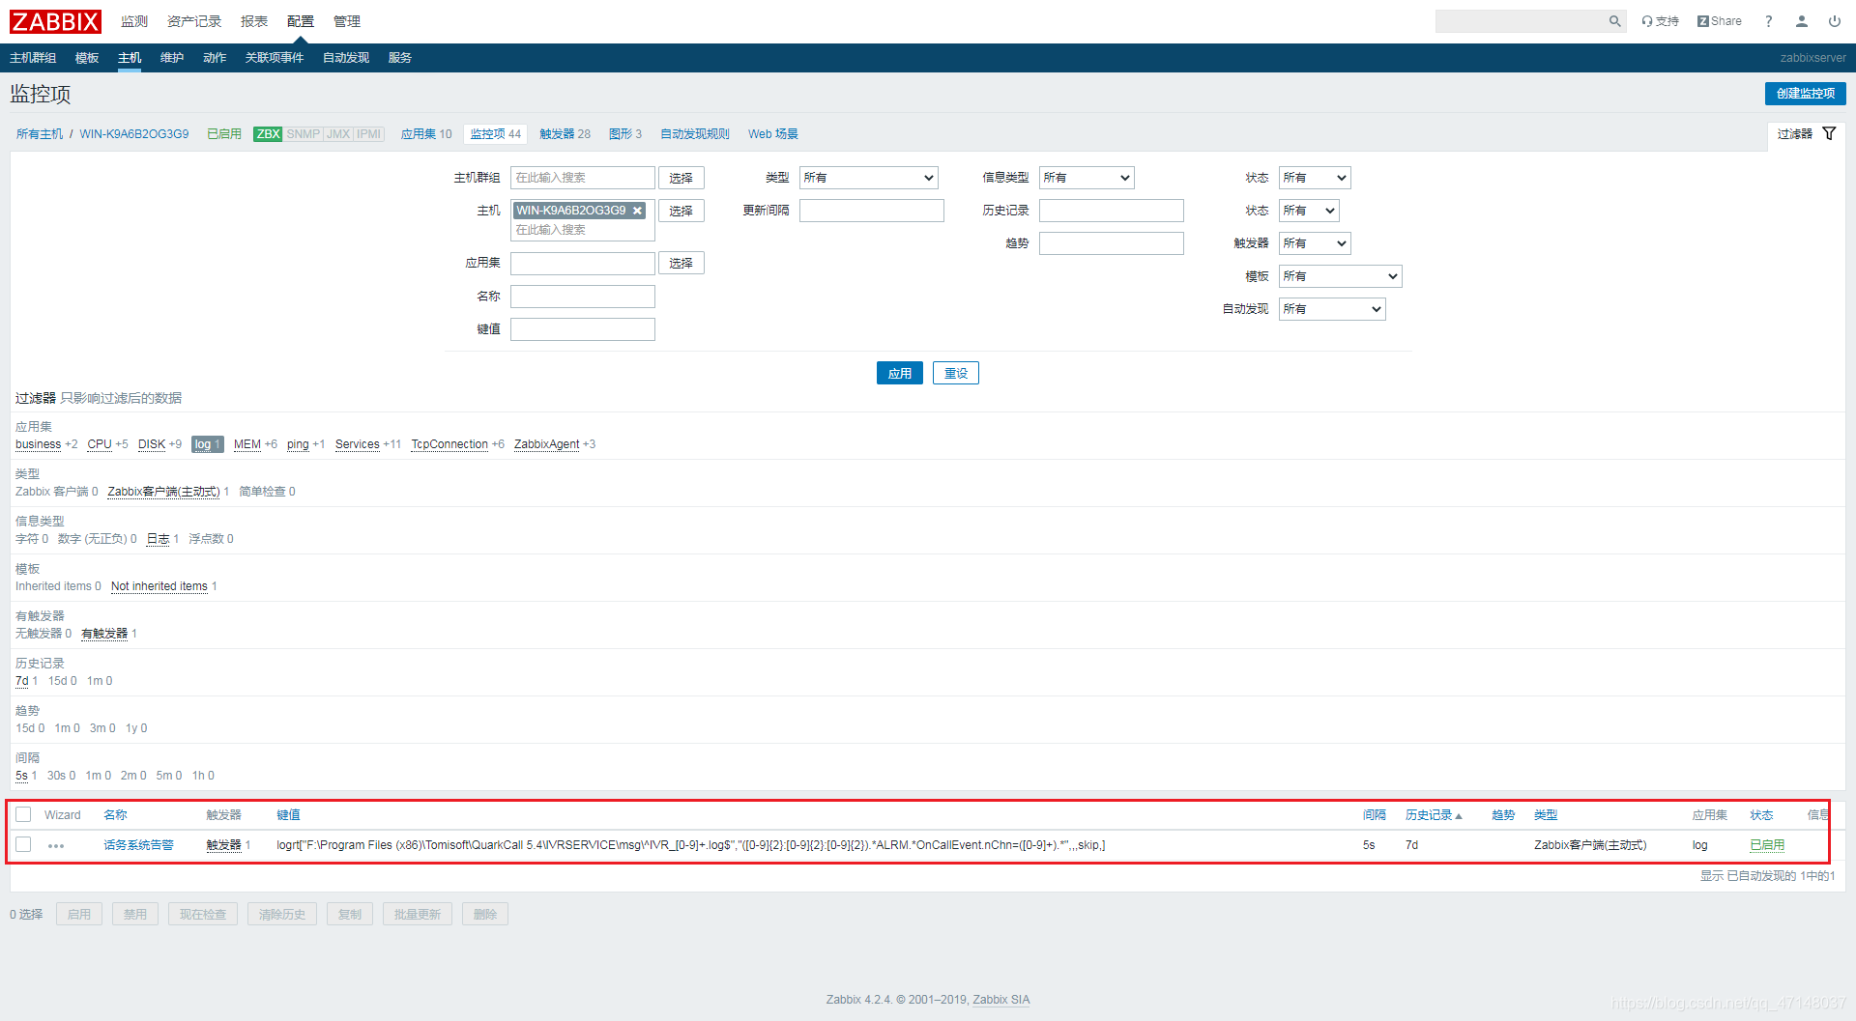1856x1021 pixels.
Task: Deselect the log subfilter tag
Action: (207, 444)
